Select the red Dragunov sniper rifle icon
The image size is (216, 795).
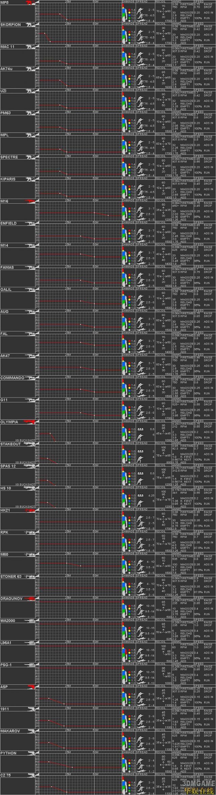point(30,599)
